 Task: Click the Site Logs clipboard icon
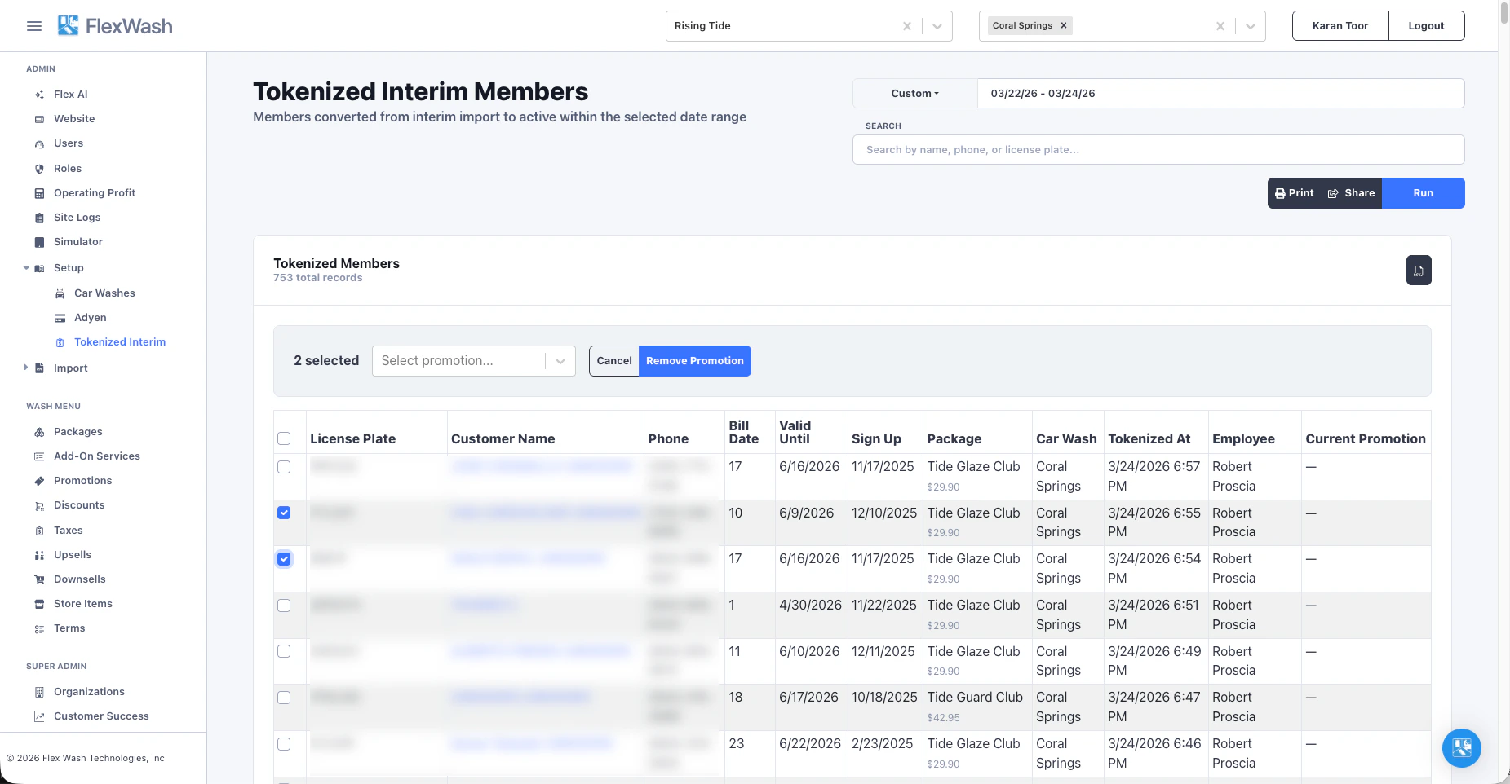tap(39, 218)
